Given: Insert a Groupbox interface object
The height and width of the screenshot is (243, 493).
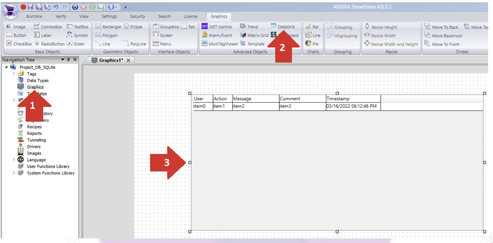Looking at the screenshot, I should [x=166, y=27].
